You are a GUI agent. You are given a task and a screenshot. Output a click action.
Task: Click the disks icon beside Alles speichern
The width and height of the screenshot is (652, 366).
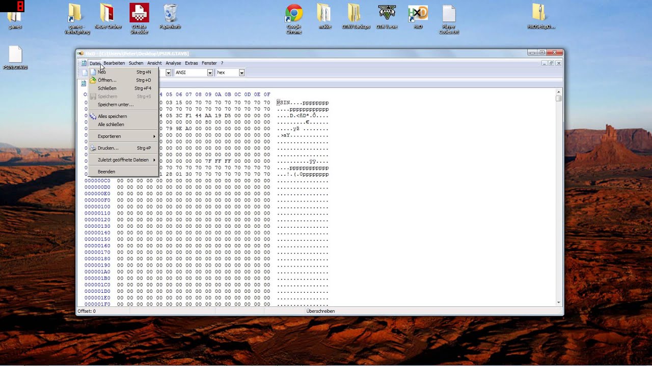(x=93, y=116)
